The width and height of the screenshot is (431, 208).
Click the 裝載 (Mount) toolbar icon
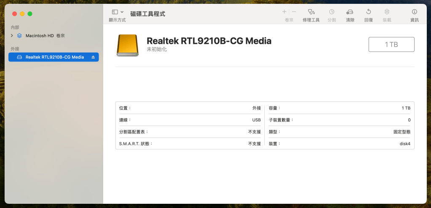386,12
